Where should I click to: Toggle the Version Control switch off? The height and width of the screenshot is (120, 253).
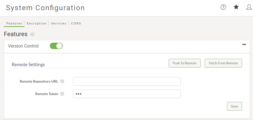pos(56,46)
